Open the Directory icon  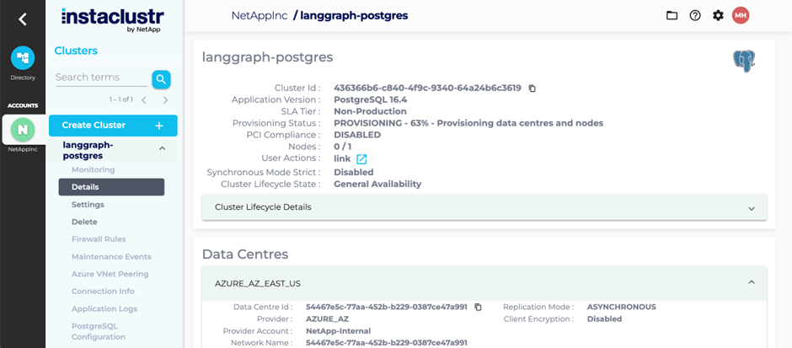click(x=23, y=58)
